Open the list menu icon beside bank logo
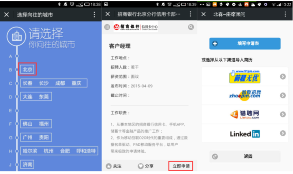 (x=107, y=27)
